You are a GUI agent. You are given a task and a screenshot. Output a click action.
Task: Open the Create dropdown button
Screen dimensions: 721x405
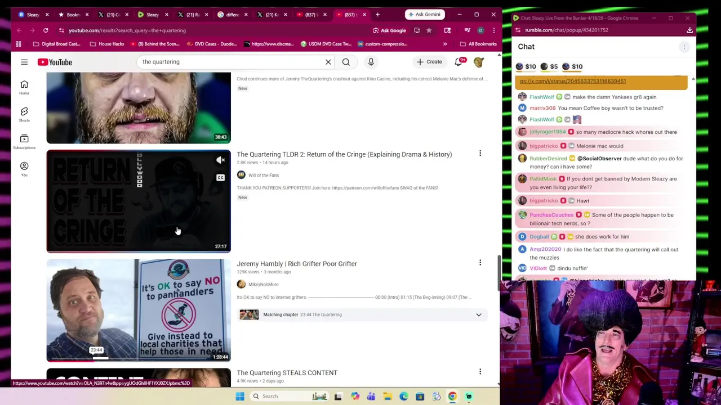pos(429,62)
